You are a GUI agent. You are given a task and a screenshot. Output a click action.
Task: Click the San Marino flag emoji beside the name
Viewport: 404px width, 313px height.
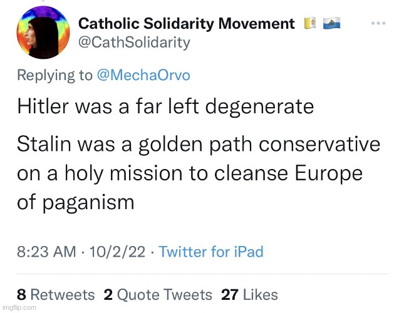click(330, 24)
